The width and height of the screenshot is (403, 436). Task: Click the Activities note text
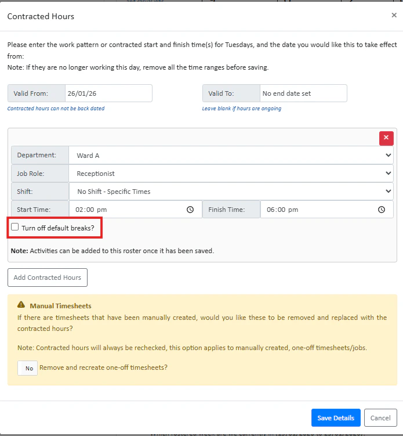(112, 251)
